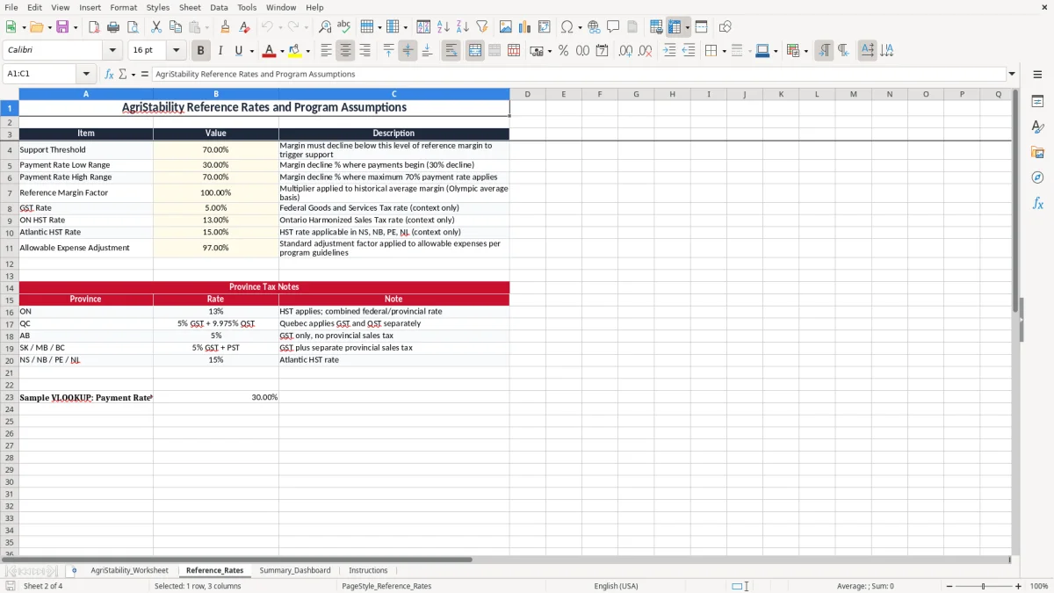Open the Font Size dropdown list
This screenshot has height=593, width=1054.
pos(176,51)
